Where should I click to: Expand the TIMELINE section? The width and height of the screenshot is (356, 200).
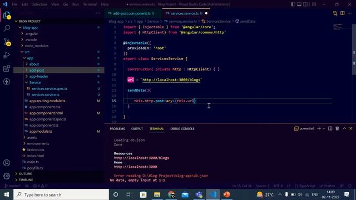pyautogui.click(x=26, y=180)
